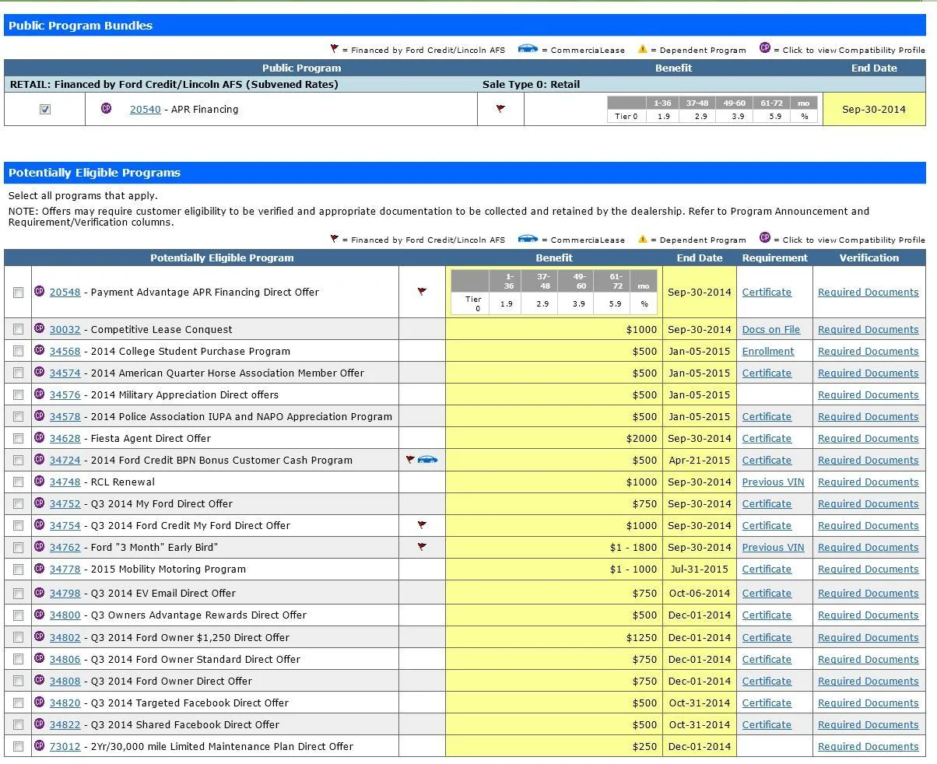Click flag icon for Ford "3 Month" Early Bird
Image resolution: width=937 pixels, height=764 pixels.
(x=422, y=547)
